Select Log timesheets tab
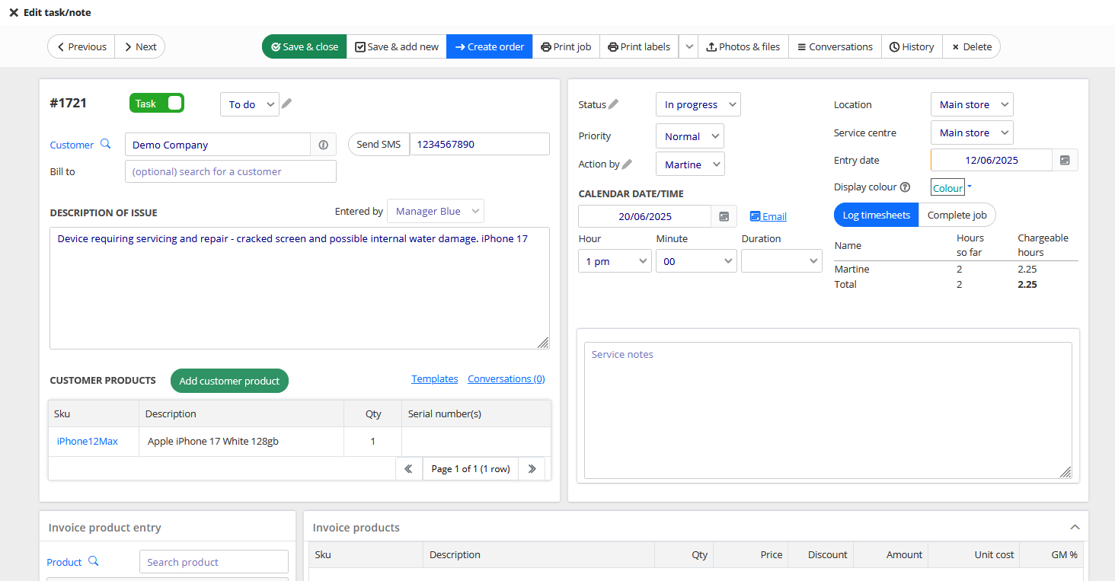 point(876,215)
